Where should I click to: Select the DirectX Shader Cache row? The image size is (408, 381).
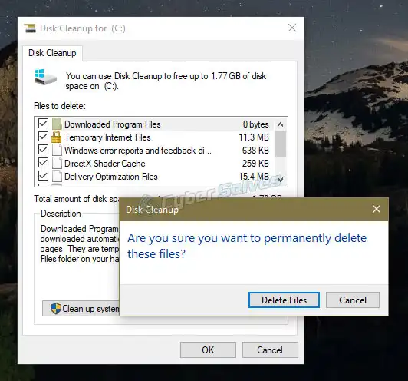tap(154, 164)
